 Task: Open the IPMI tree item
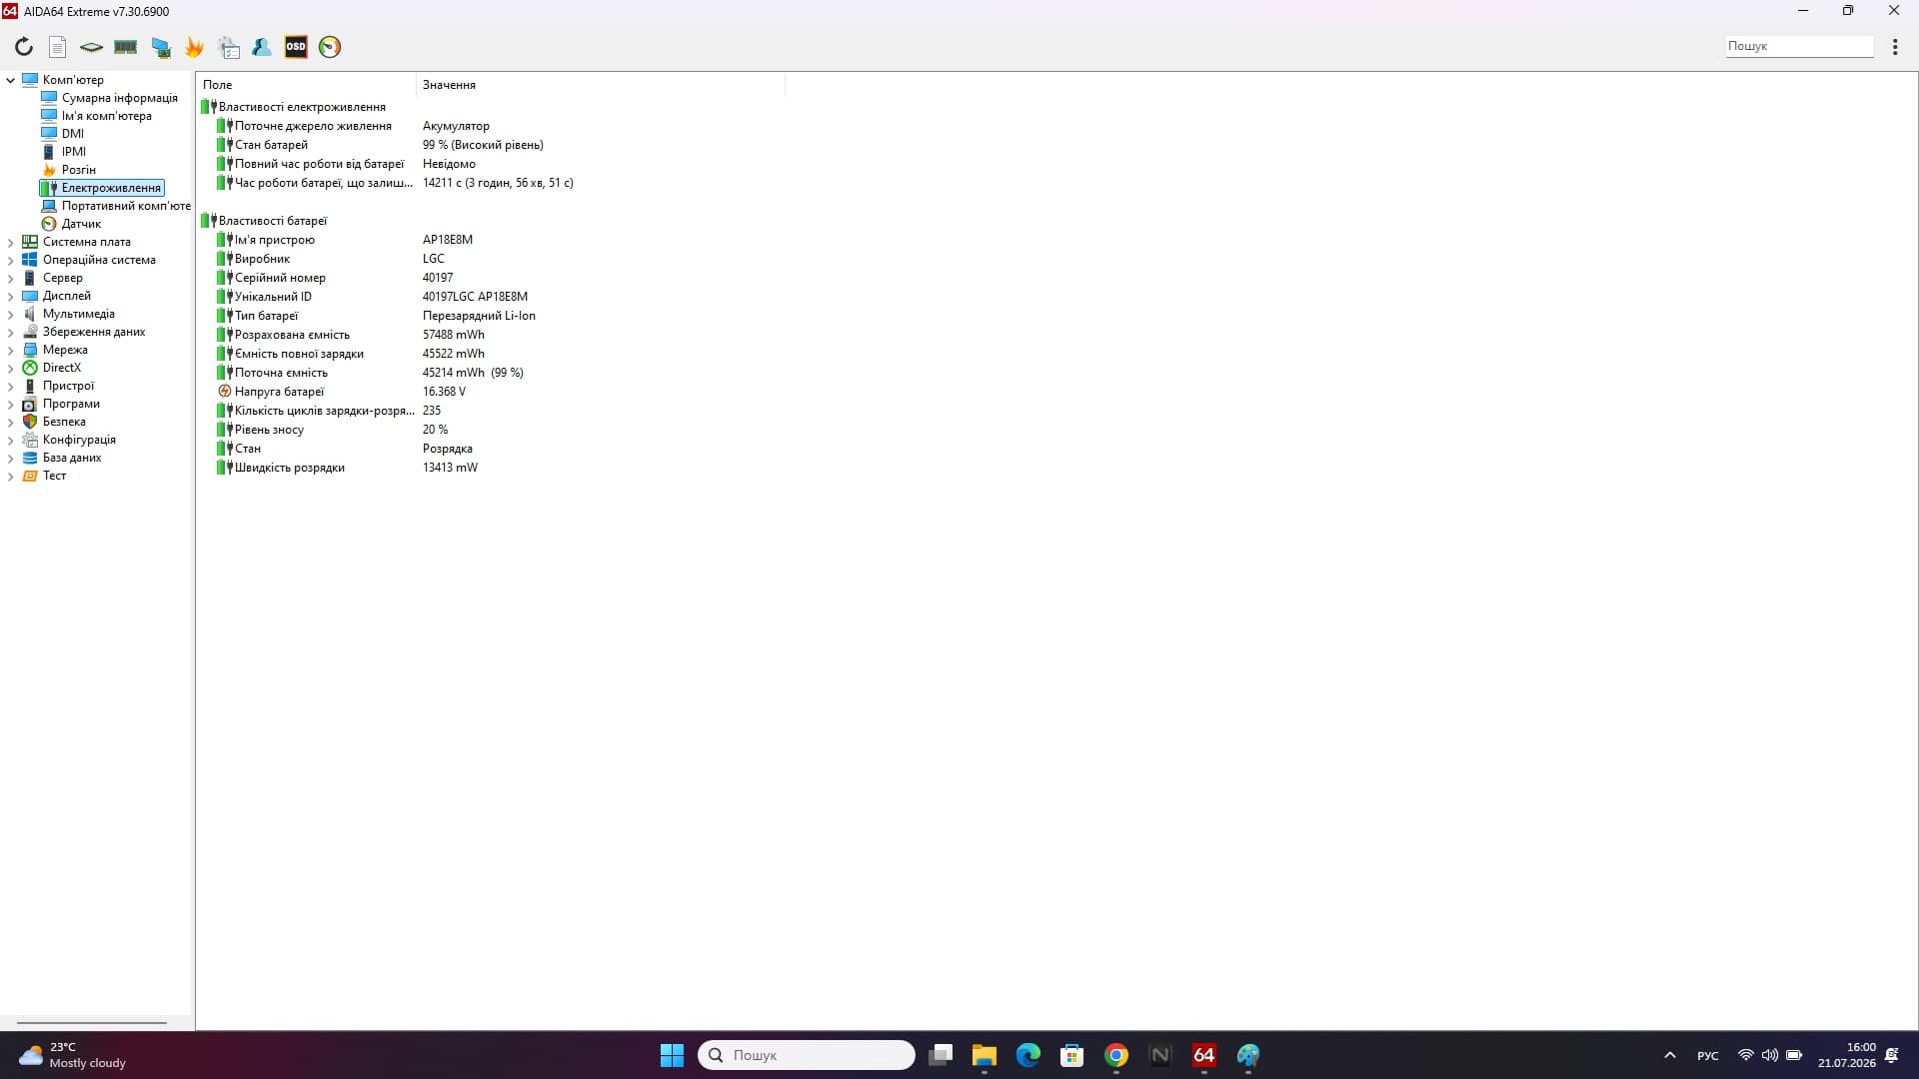tap(73, 152)
